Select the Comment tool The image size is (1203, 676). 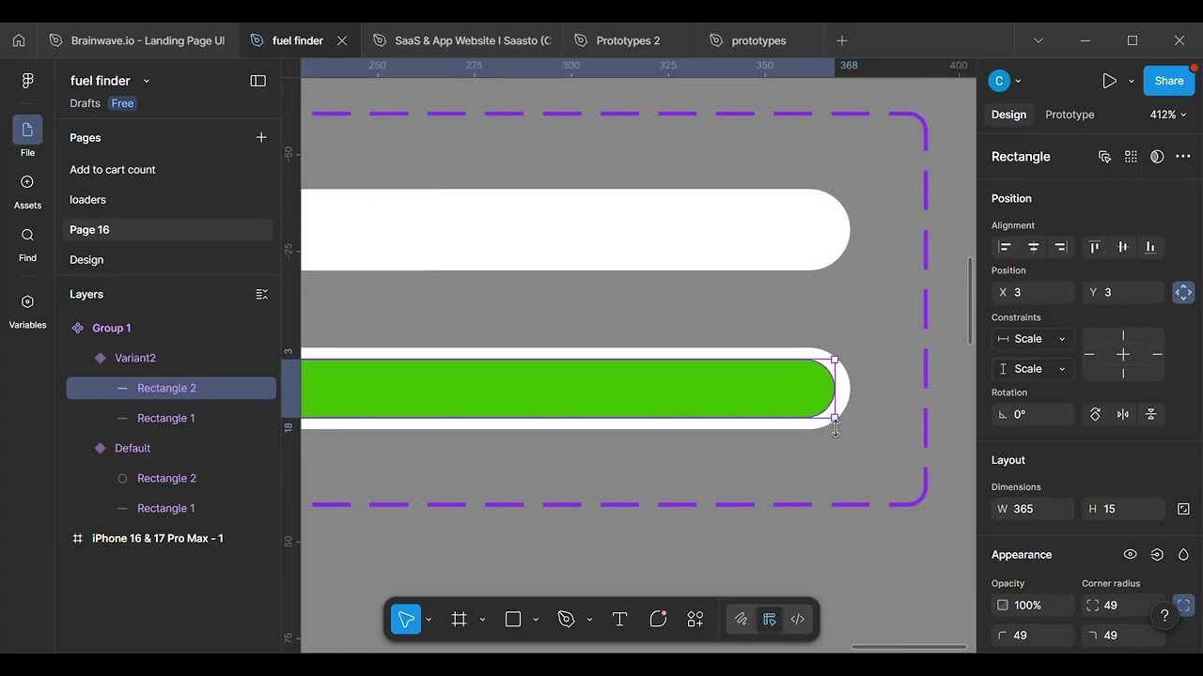pos(658,619)
